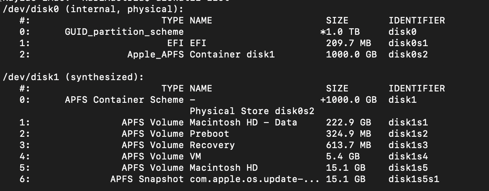Click the Recovery volume name
Viewport: 489px width, 191px height.
[x=212, y=145]
